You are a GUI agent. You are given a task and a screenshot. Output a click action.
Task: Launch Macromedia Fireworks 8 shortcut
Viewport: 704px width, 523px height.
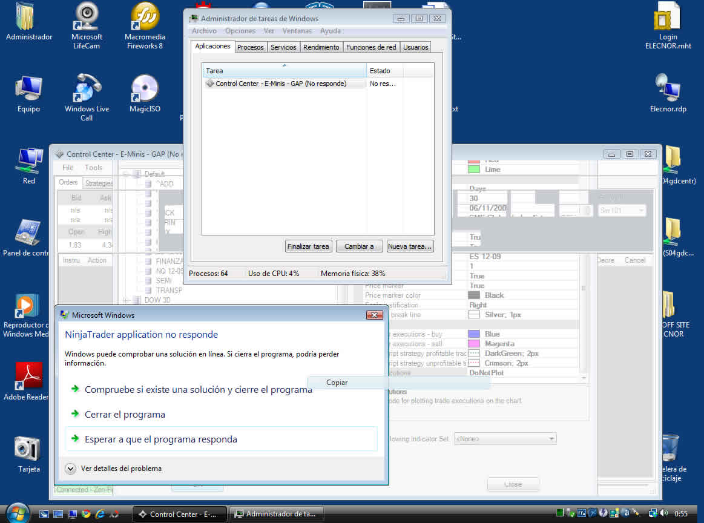pos(145,25)
